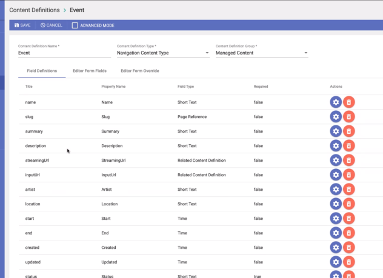383x278 pixels.
Task: Click the Location property name cell
Action: coord(110,204)
